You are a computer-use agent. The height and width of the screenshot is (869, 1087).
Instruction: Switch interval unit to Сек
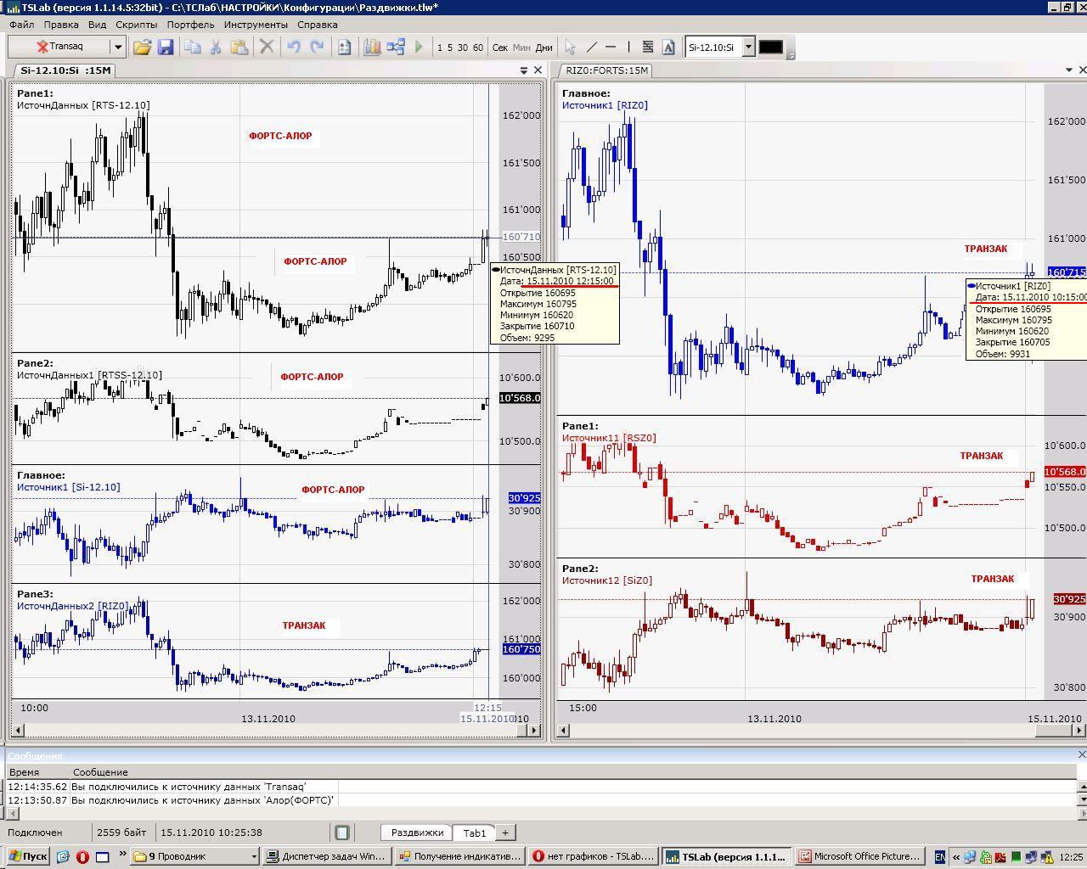click(500, 48)
